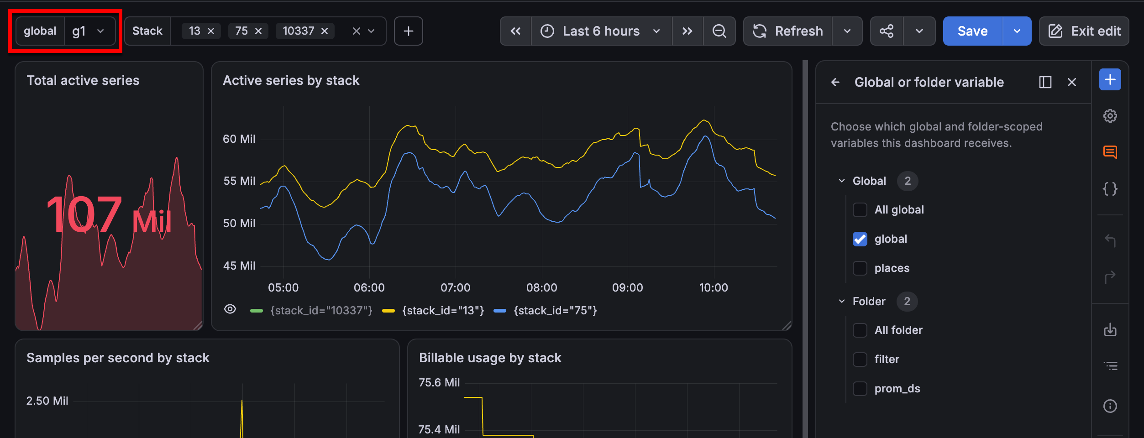1144x438 pixels.
Task: Zoom out the time range
Action: [719, 31]
